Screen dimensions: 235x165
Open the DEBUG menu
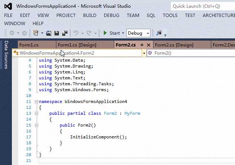coord(112,16)
